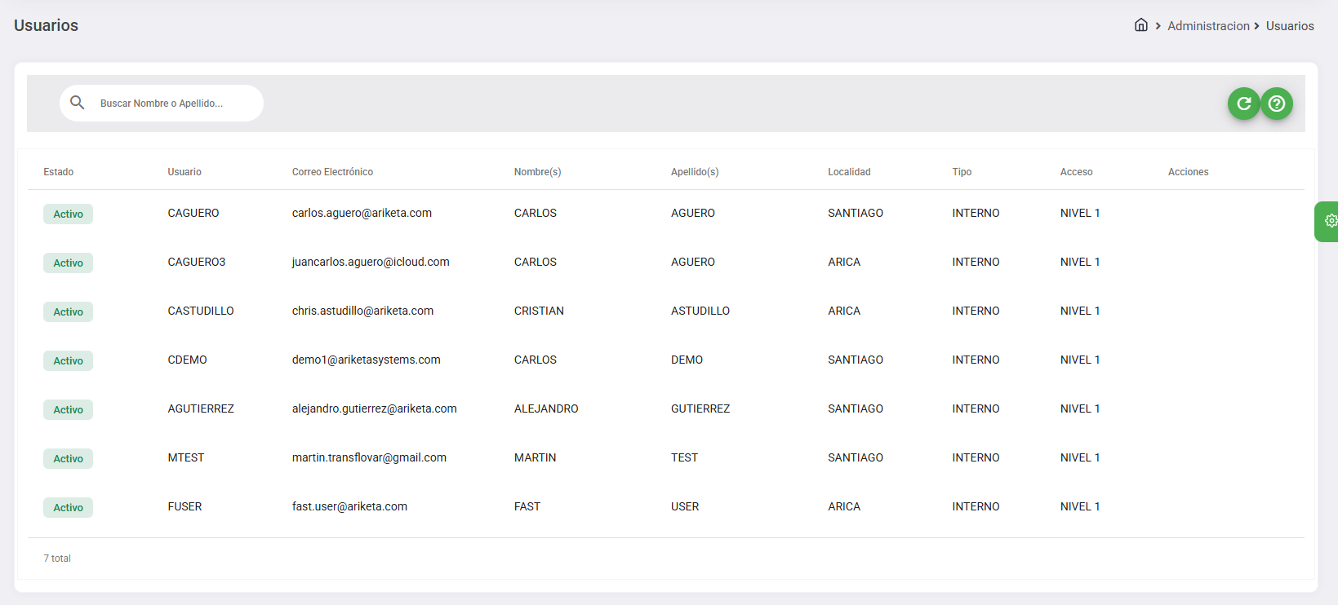The image size is (1338, 605).
Task: Click the magnifying glass search icon
Action: click(78, 103)
